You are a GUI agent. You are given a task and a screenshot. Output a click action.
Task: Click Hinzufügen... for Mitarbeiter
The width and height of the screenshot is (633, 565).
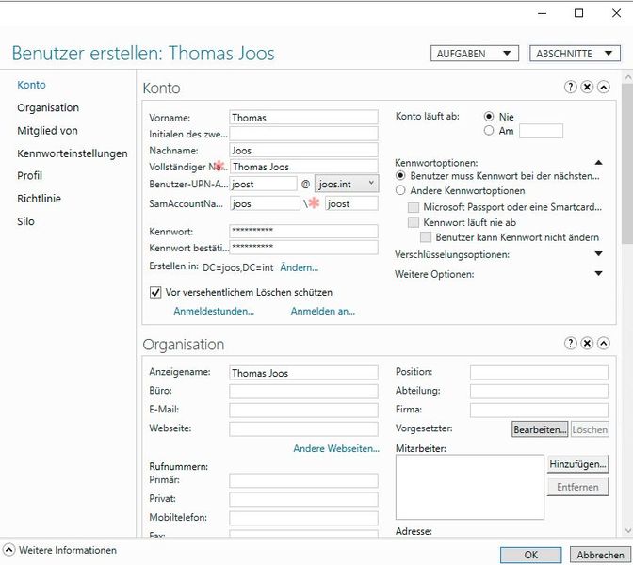(578, 464)
